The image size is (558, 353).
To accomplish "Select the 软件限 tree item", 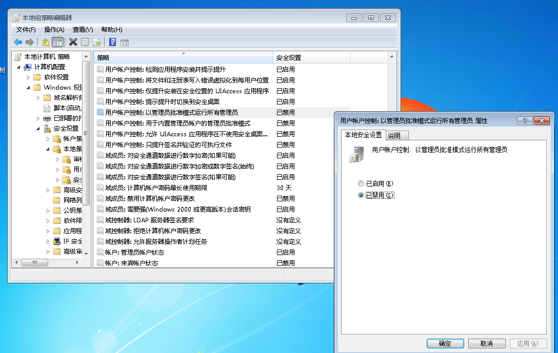I will tap(73, 221).
